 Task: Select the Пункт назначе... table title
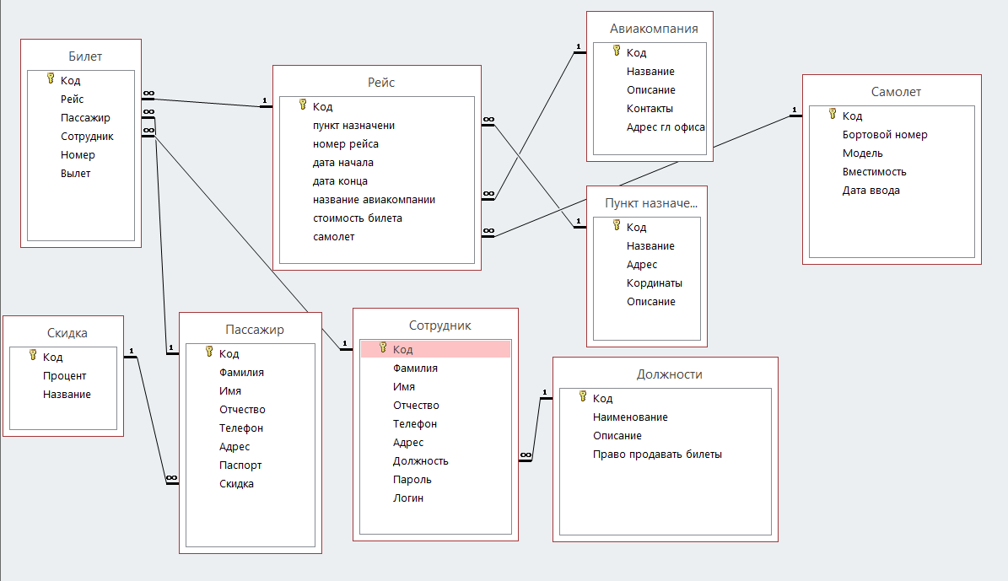tap(651, 203)
